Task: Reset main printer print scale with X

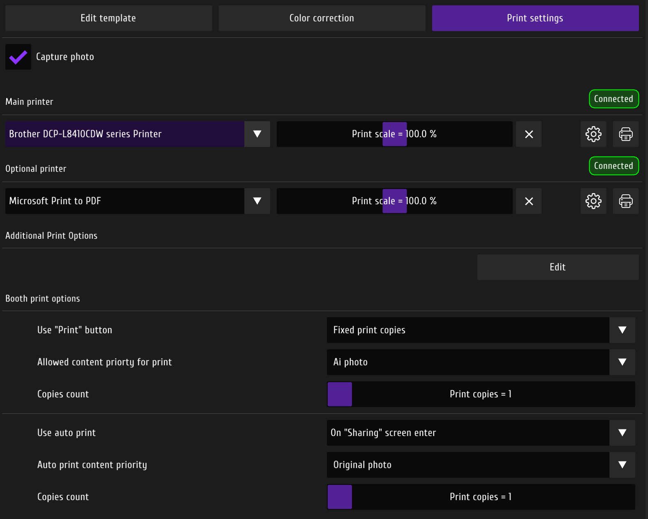Action: coord(529,134)
